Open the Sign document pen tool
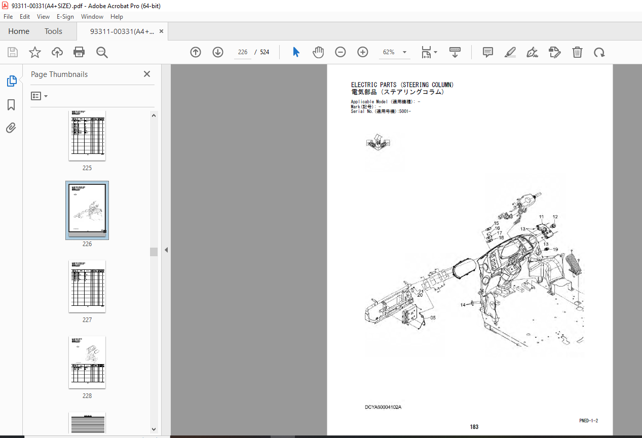 [x=532, y=52]
